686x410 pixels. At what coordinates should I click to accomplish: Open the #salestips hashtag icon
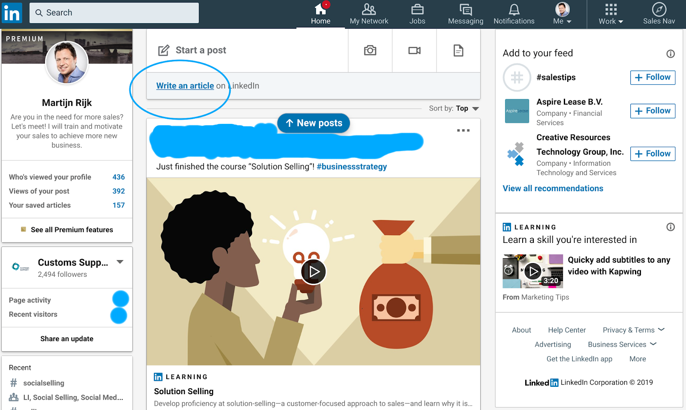[517, 78]
